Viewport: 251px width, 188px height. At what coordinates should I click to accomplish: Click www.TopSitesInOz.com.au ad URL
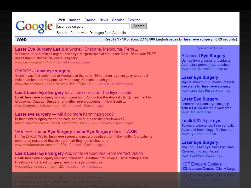[202, 156]
